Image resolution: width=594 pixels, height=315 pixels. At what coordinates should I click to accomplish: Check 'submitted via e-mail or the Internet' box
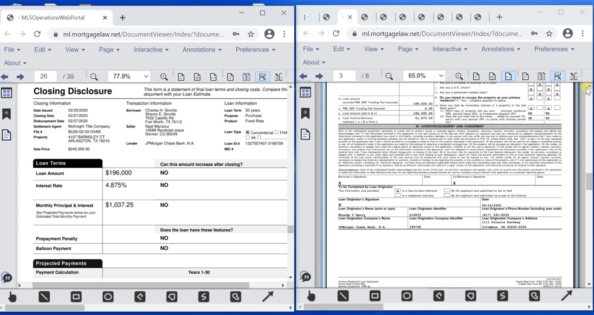[447, 195]
